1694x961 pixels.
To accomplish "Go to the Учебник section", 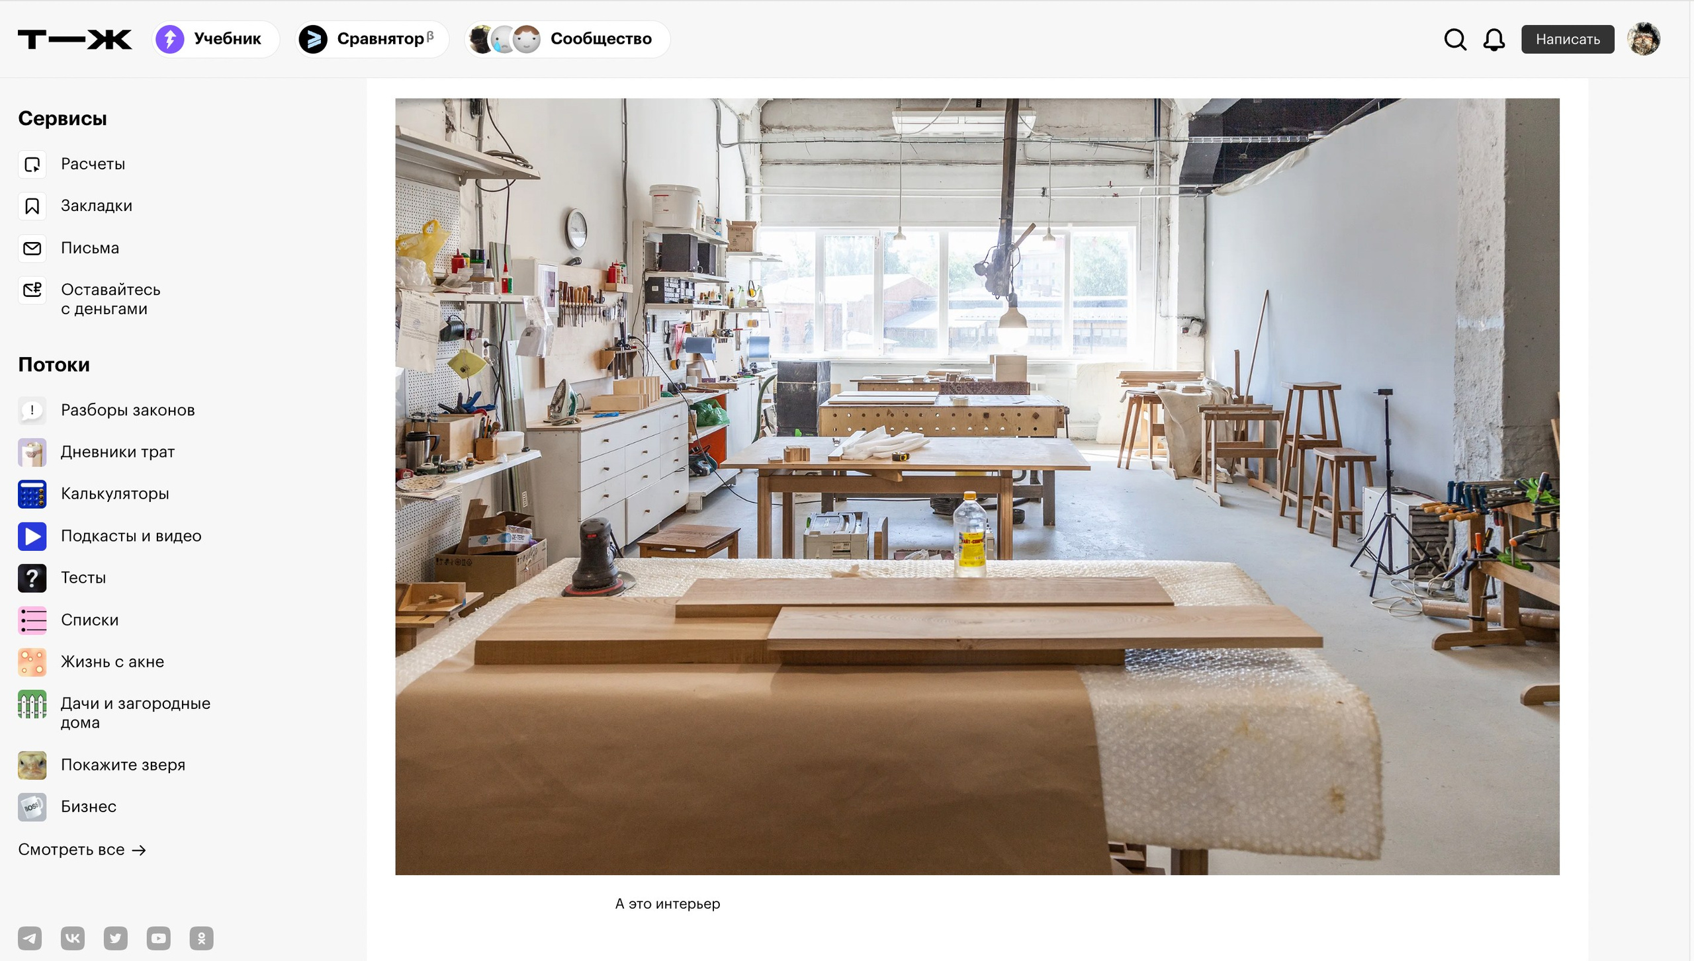I will tap(216, 39).
